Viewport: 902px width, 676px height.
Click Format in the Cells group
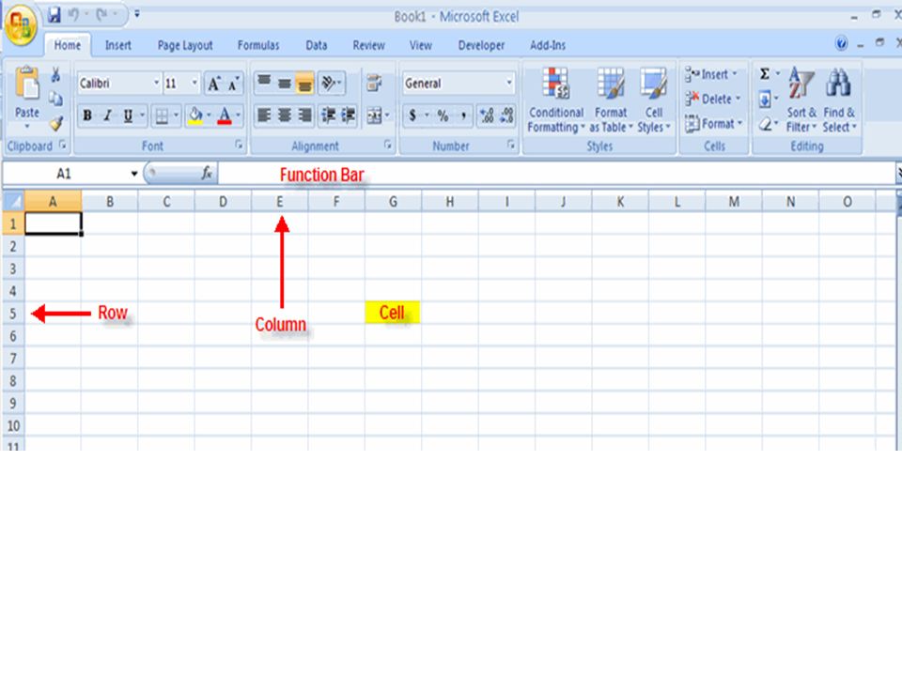point(714,124)
